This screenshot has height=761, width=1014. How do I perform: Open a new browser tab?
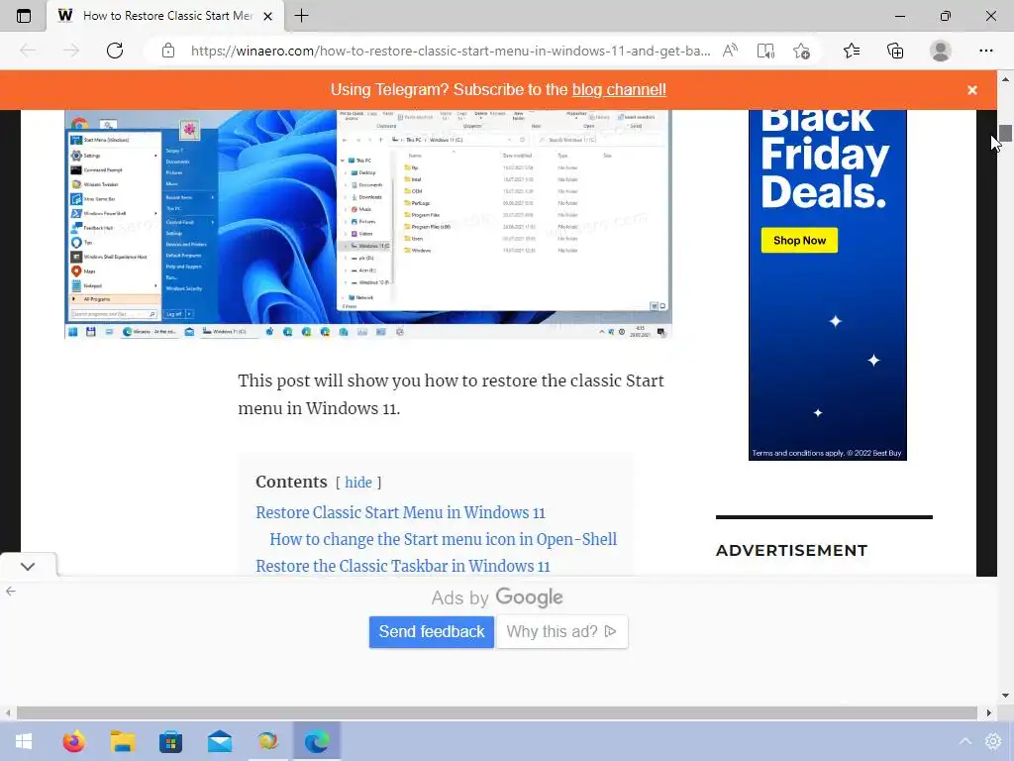point(301,16)
